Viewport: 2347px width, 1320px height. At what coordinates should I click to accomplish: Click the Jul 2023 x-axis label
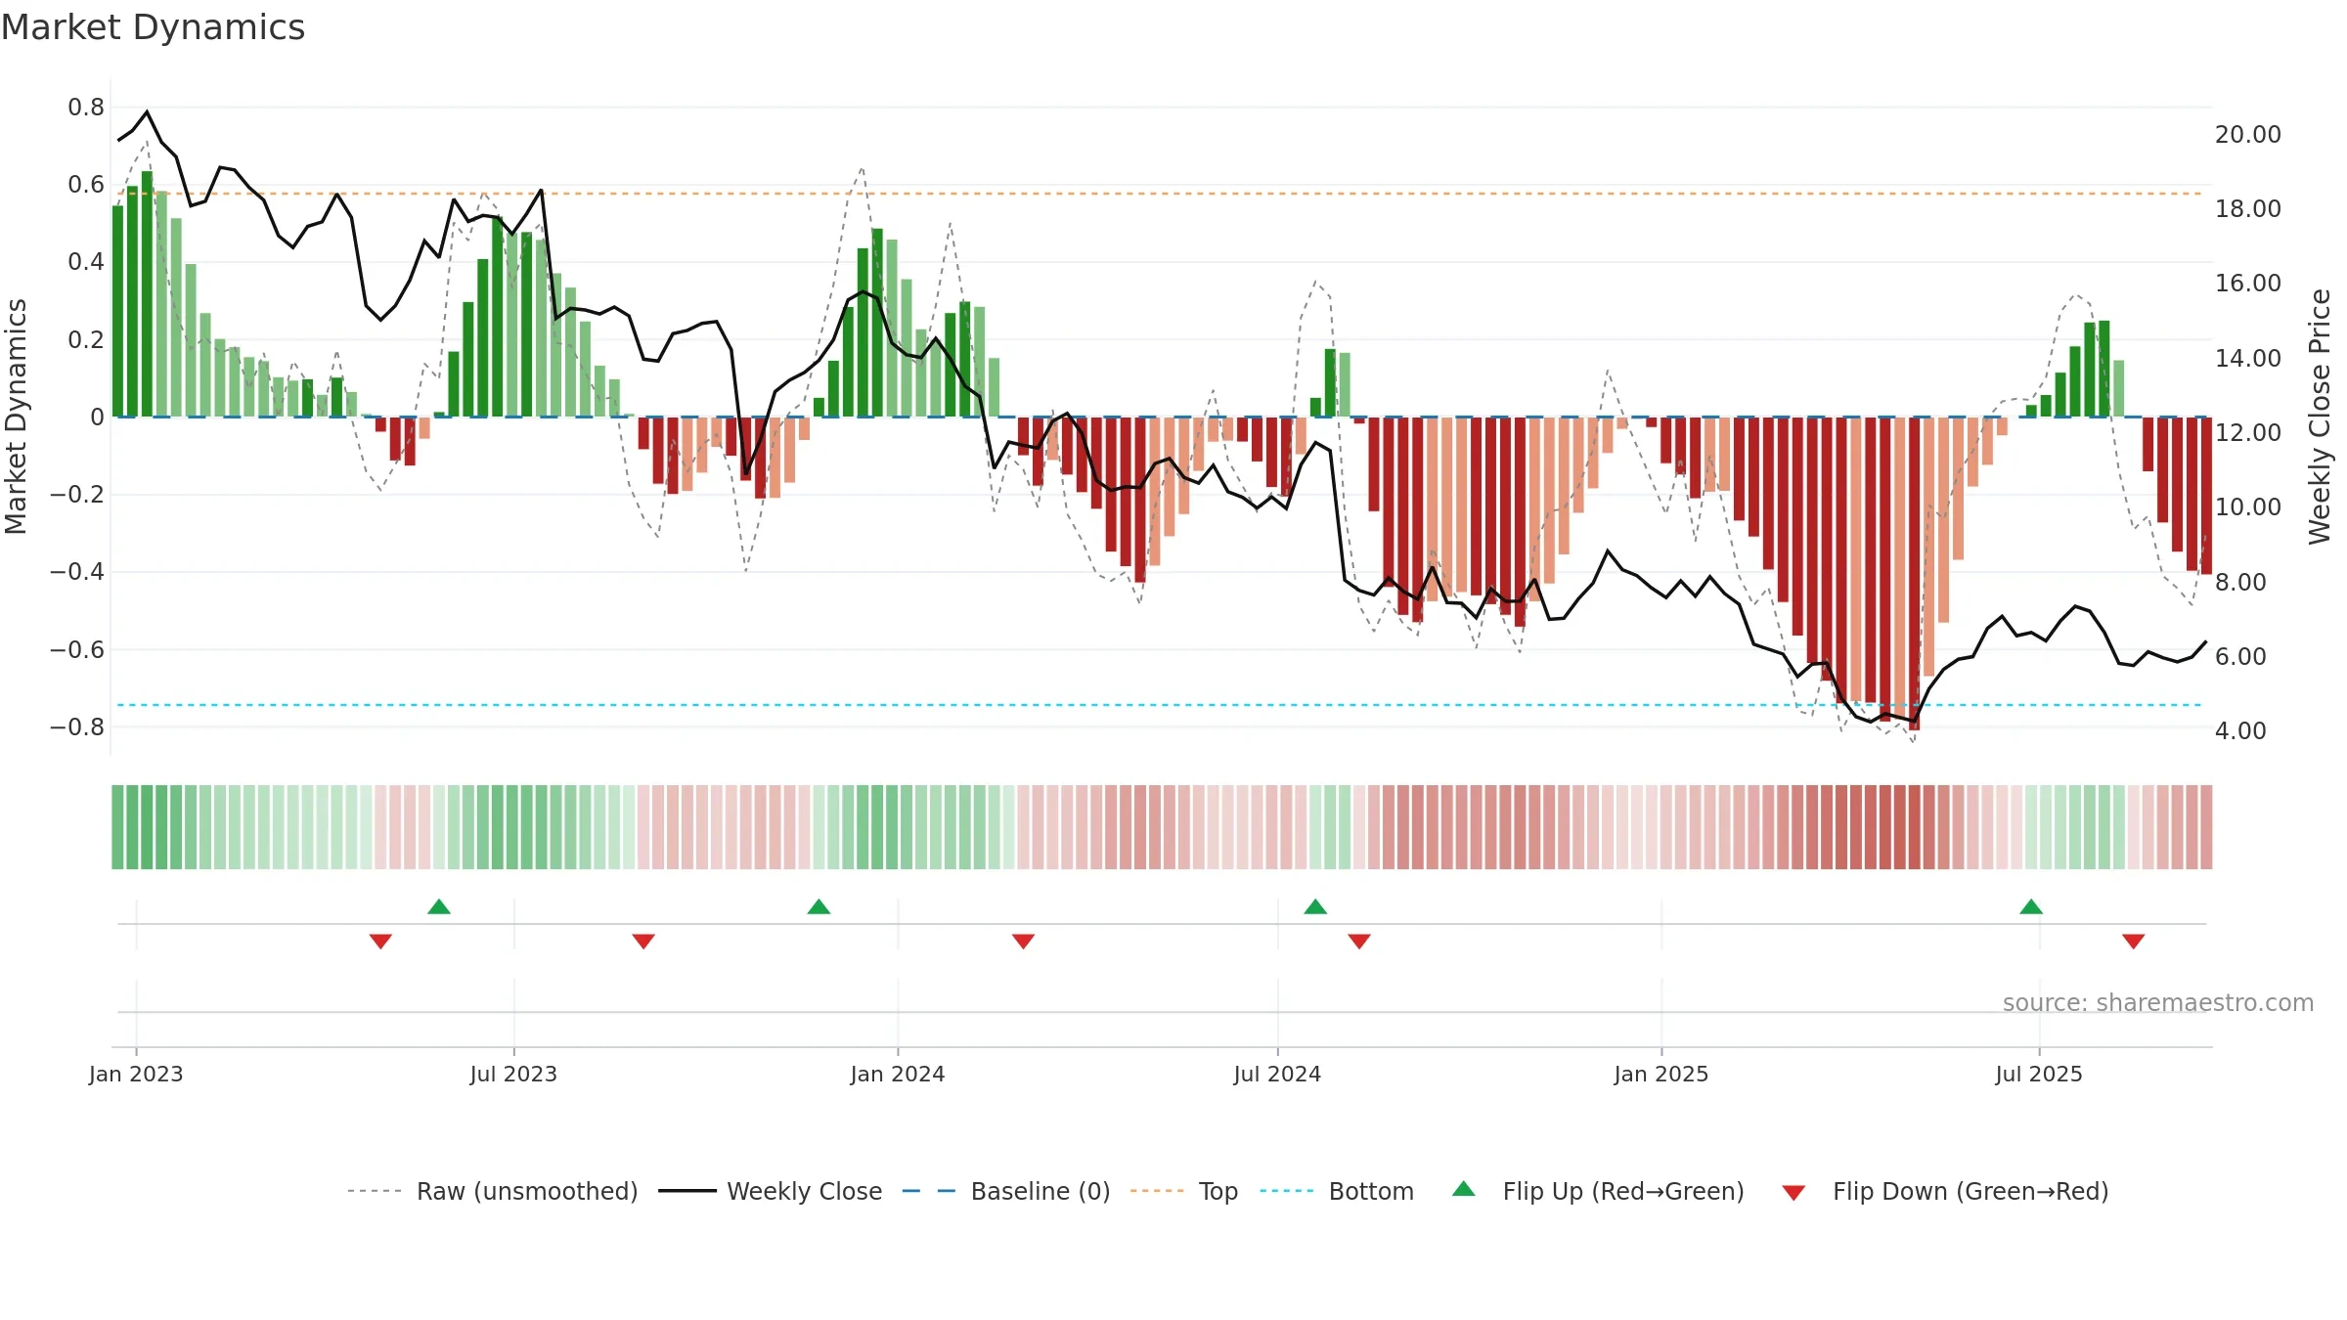pos(513,1074)
